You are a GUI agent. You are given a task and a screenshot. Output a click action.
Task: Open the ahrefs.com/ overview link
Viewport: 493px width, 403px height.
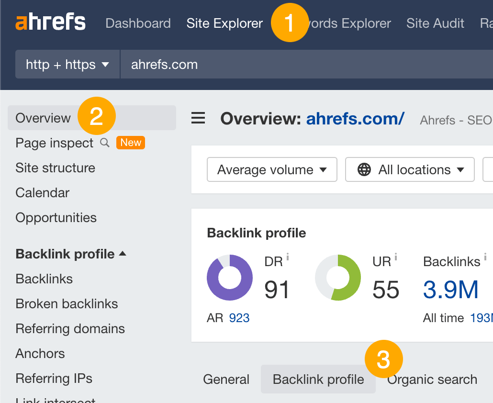coord(355,118)
